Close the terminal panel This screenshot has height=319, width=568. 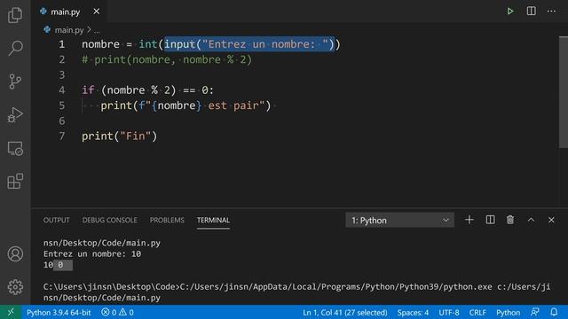coord(551,220)
